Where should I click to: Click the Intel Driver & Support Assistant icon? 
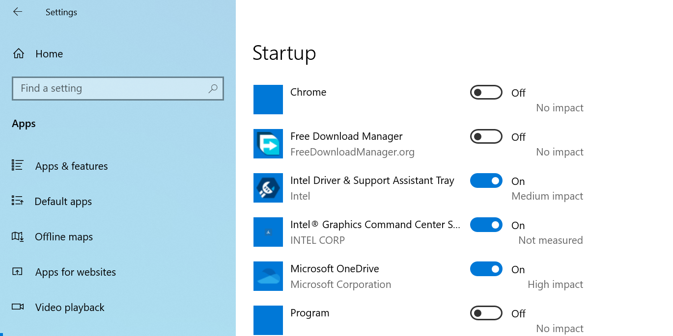coord(268,188)
